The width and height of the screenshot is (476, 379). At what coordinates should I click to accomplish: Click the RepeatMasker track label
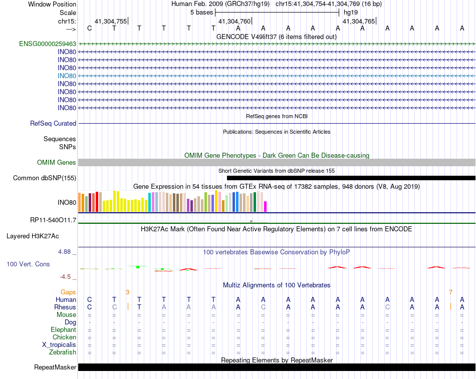(x=55, y=367)
